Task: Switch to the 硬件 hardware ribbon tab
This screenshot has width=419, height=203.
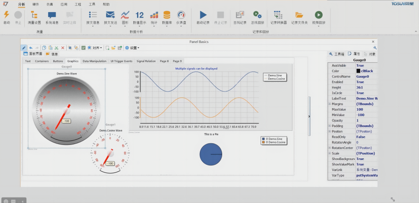Action: (x=36, y=4)
